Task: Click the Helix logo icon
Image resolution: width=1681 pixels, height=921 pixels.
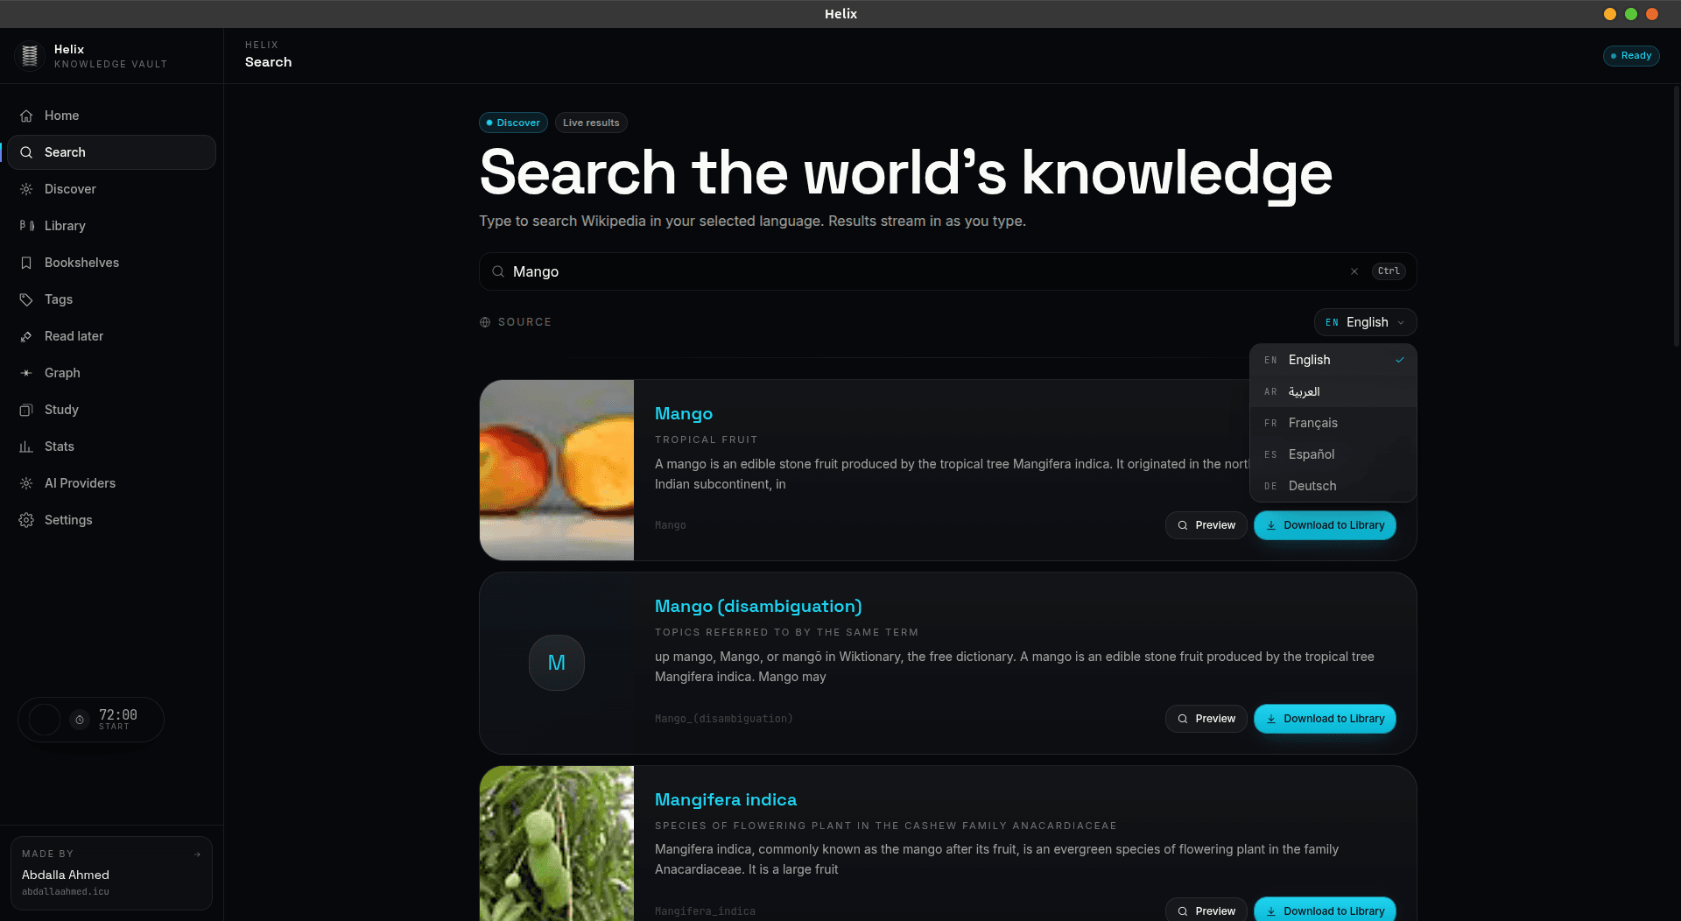Action: pos(29,56)
